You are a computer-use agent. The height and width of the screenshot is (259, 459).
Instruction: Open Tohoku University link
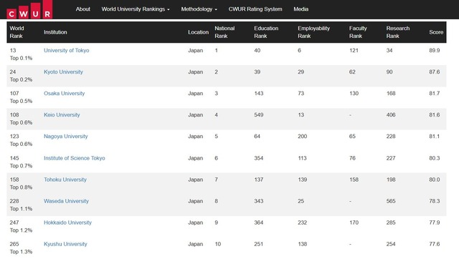pyautogui.click(x=65, y=180)
